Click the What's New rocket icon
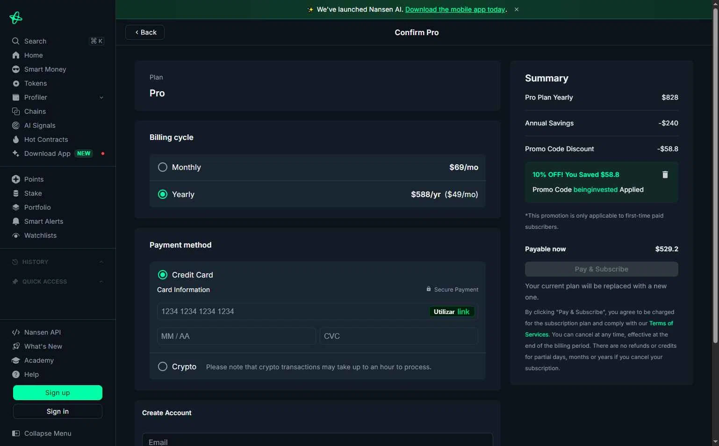The height and width of the screenshot is (446, 719). pyautogui.click(x=16, y=346)
